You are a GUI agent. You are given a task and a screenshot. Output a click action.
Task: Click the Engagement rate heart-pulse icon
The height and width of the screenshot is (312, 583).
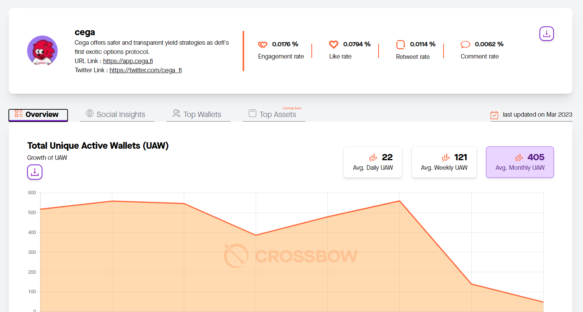pyautogui.click(x=262, y=44)
